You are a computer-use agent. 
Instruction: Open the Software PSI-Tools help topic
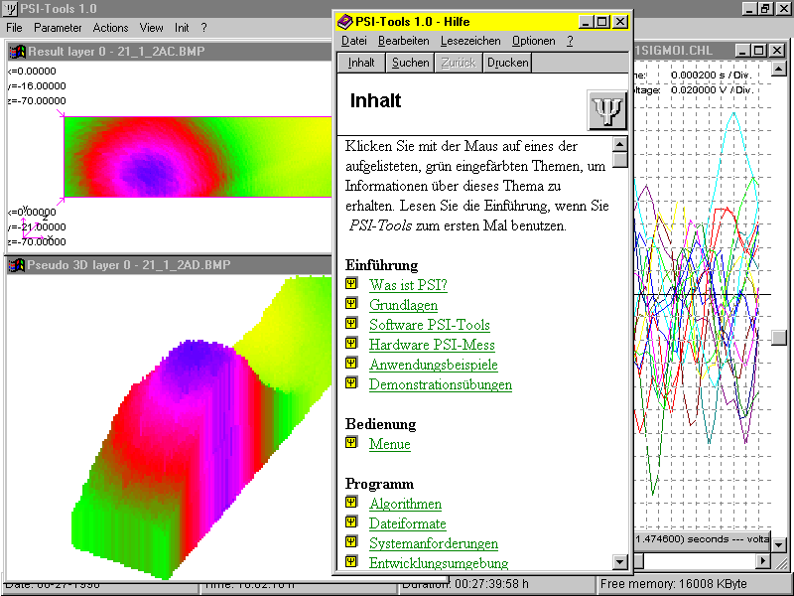[x=429, y=325]
